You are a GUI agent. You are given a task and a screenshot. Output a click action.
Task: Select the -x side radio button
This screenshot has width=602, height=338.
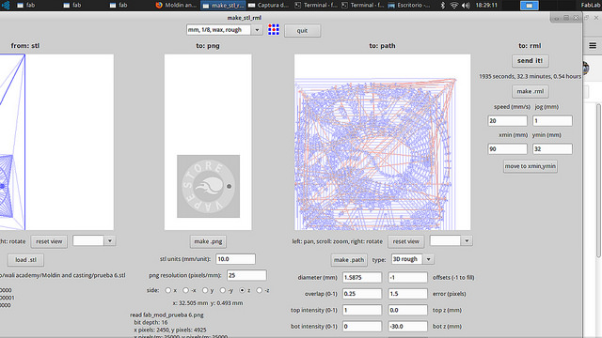coord(185,290)
